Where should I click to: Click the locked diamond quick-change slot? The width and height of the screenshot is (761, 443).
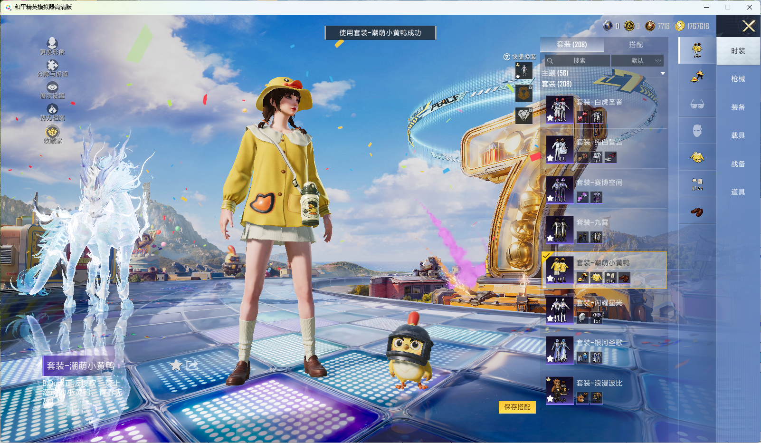click(x=524, y=116)
